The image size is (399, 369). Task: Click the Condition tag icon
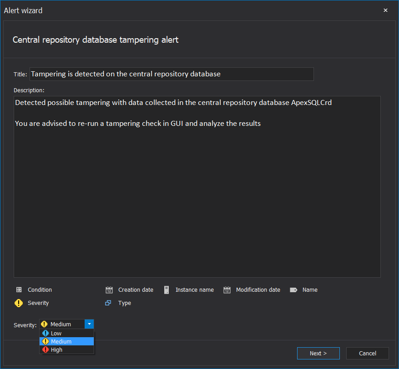[19, 290]
